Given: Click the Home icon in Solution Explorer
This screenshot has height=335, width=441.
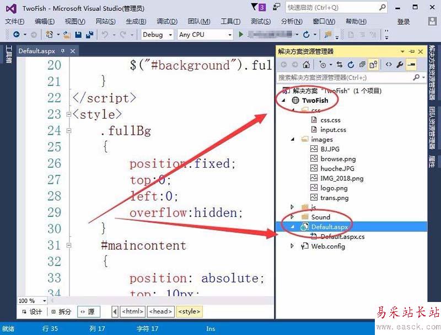Looking at the screenshot, I should point(306,65).
